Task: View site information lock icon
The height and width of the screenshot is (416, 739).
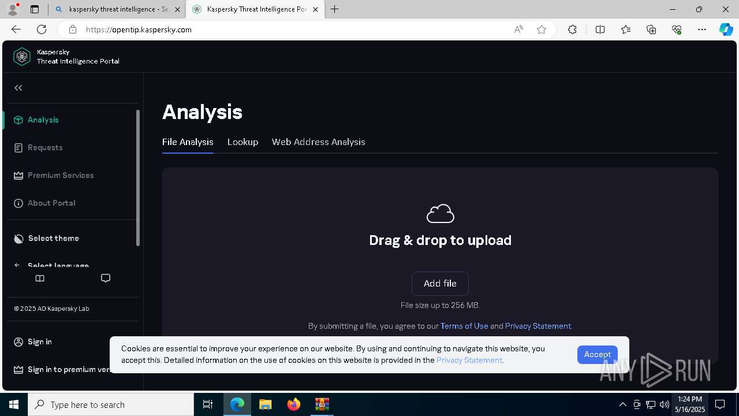Action: point(72,29)
